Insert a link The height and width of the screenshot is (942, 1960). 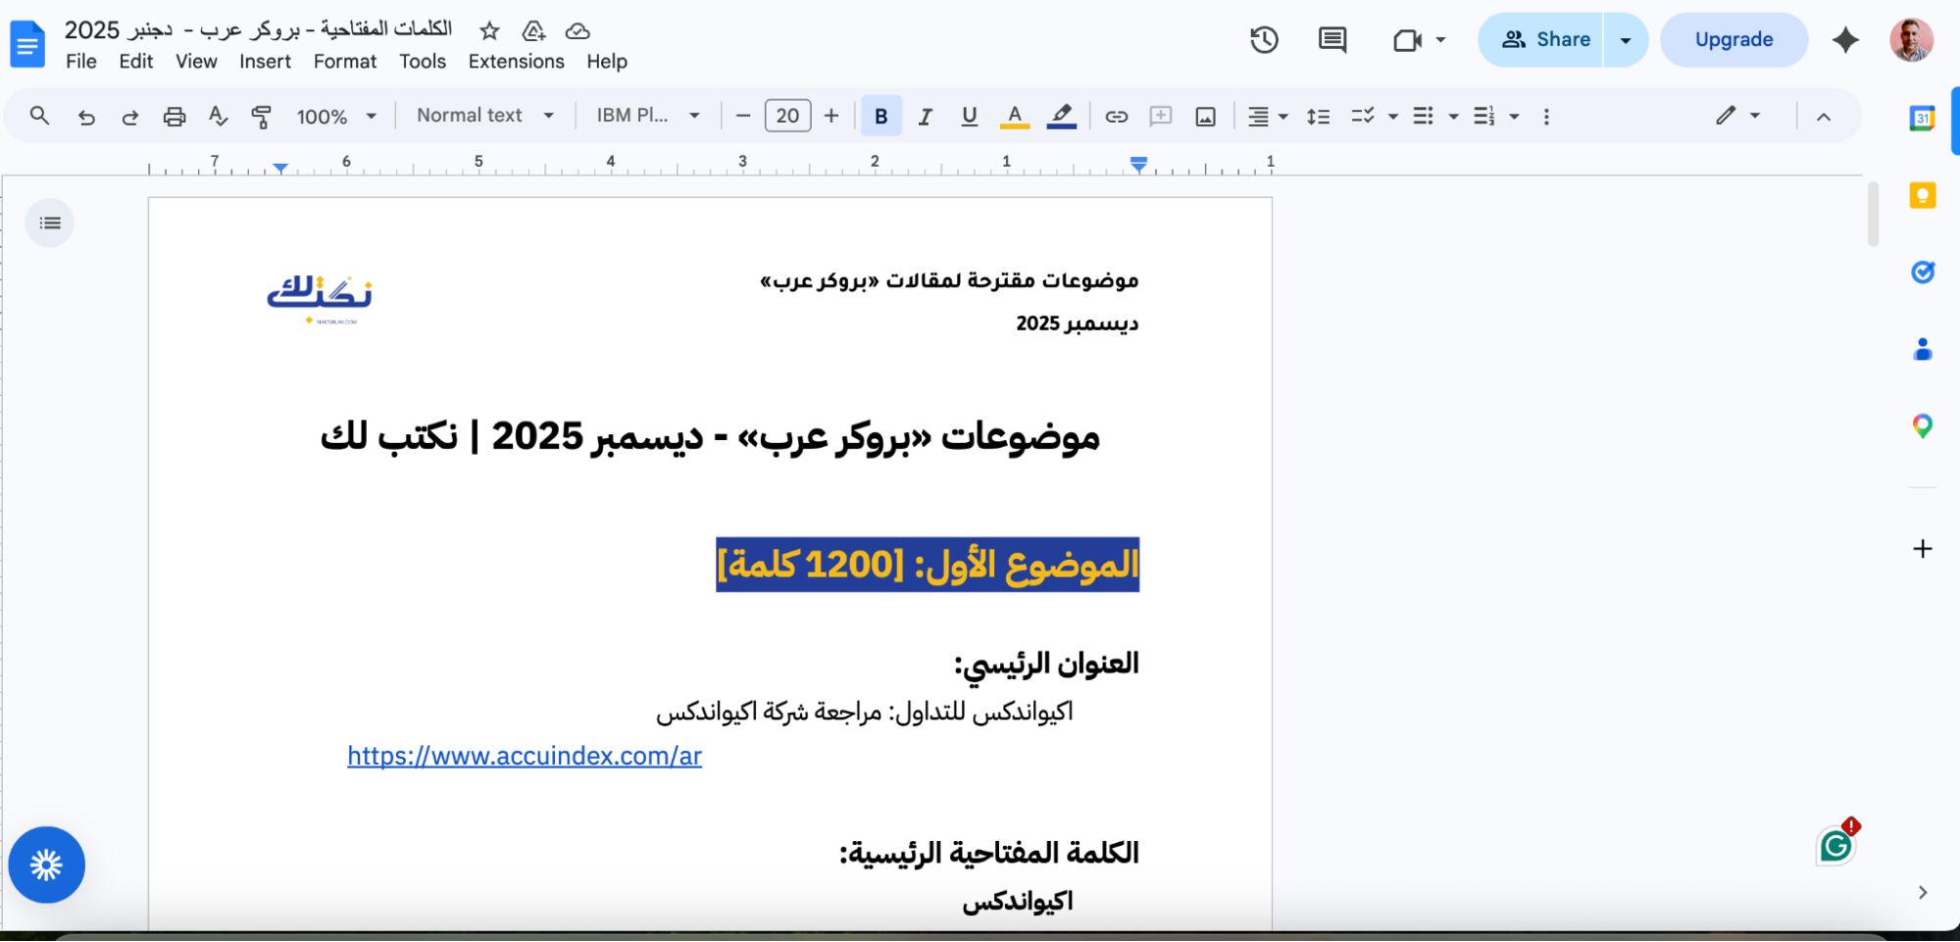(1116, 117)
